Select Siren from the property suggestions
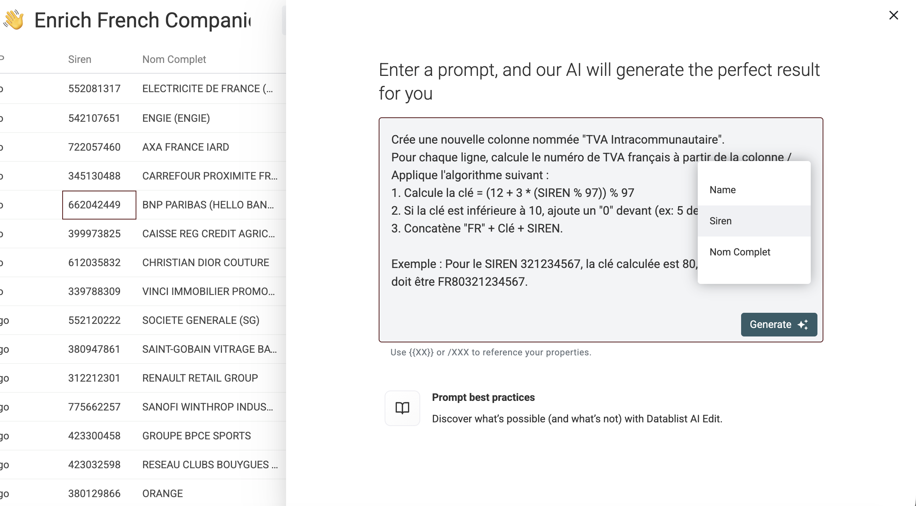This screenshot has width=916, height=506. [x=721, y=221]
